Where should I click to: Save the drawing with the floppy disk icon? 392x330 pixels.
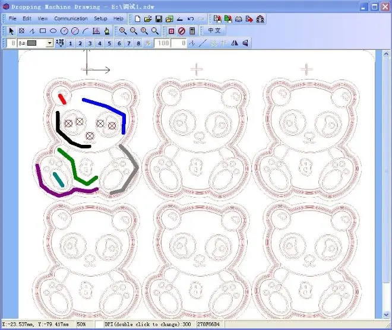[159, 19]
